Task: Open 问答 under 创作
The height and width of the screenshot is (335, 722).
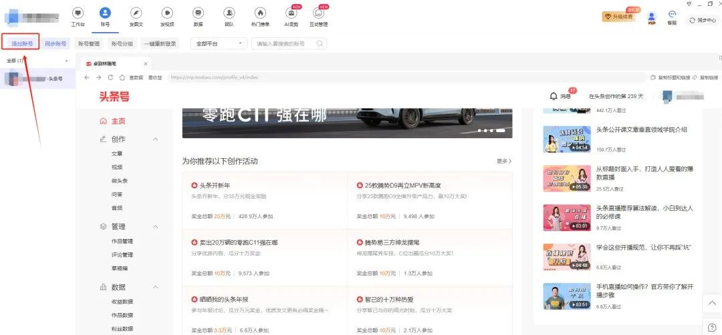Action: pyautogui.click(x=117, y=194)
